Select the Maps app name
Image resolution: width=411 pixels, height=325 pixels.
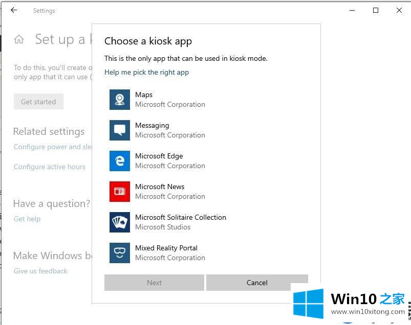(x=144, y=95)
